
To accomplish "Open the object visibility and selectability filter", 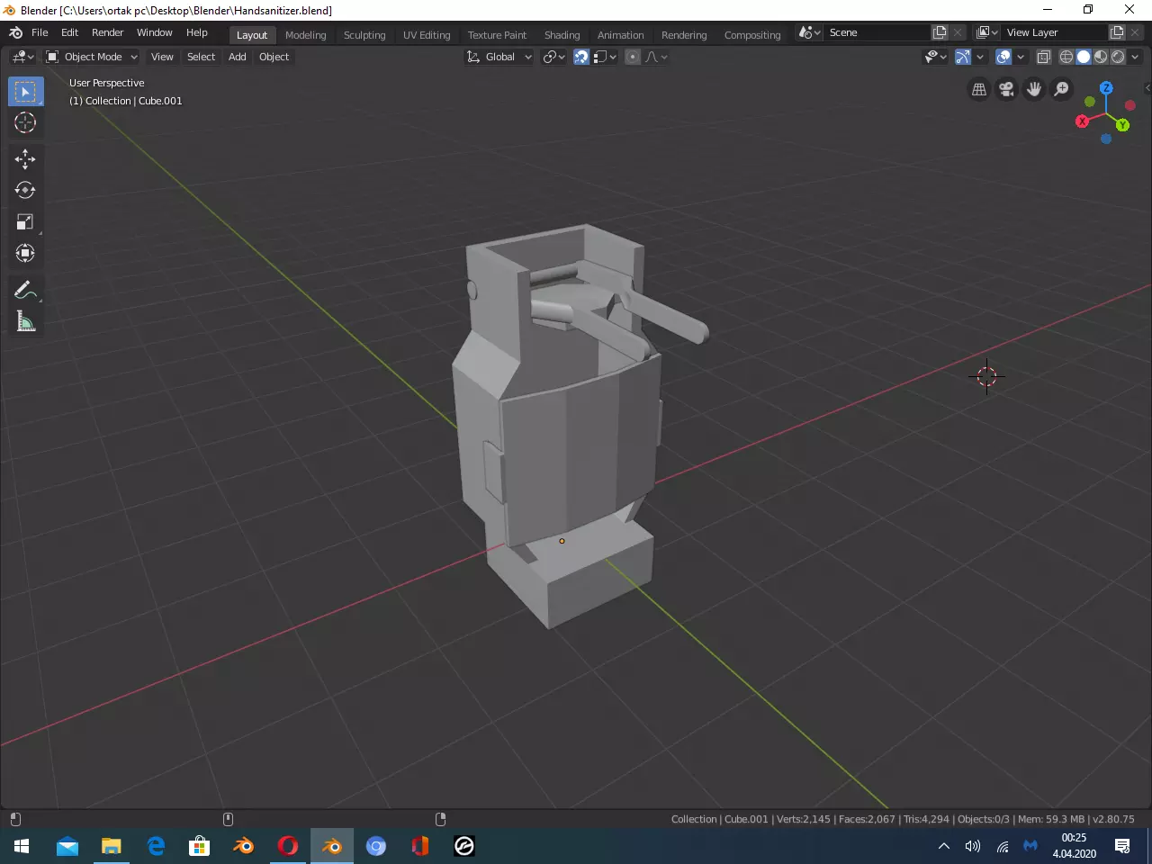I will click(x=936, y=57).
